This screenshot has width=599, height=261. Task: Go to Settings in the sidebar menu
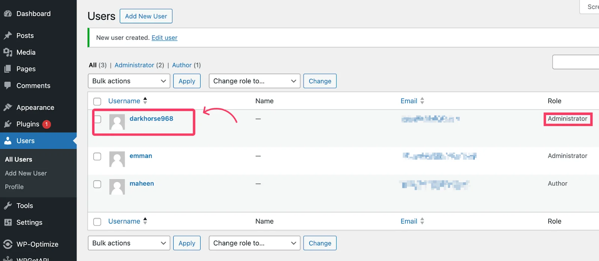29,222
